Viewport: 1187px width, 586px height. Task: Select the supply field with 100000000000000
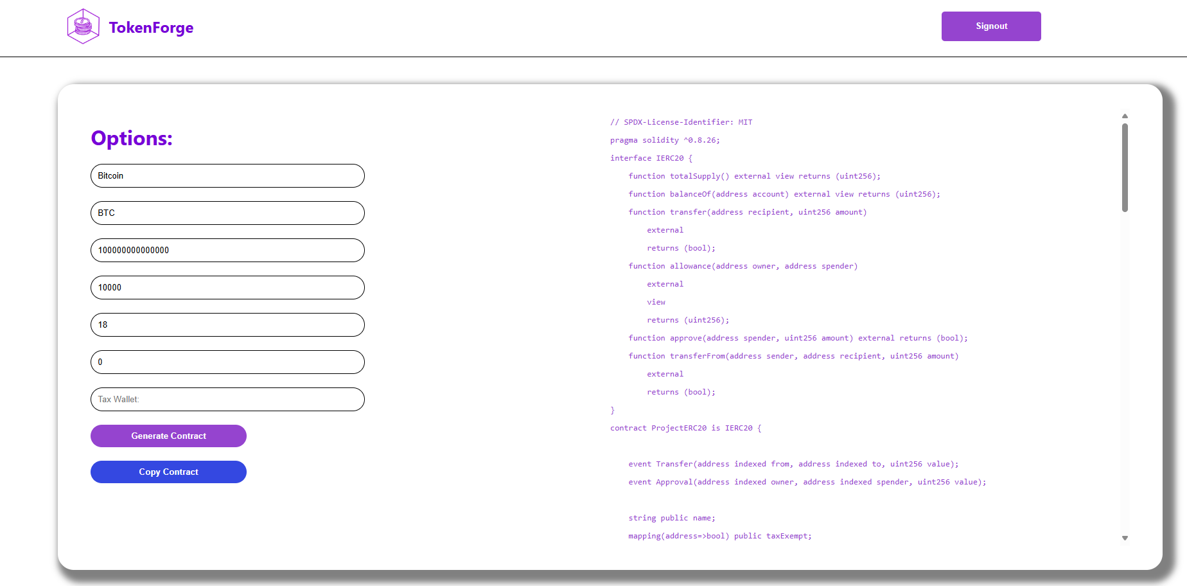pos(227,250)
